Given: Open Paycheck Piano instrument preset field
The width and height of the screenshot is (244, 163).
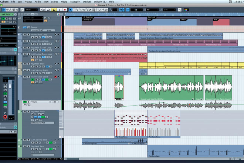Looking at the screenshot, I should point(43,123).
